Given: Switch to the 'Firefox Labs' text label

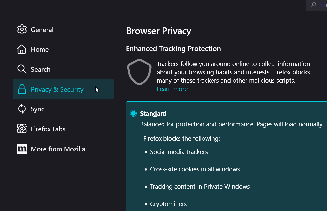Looking at the screenshot, I should 48,129.
